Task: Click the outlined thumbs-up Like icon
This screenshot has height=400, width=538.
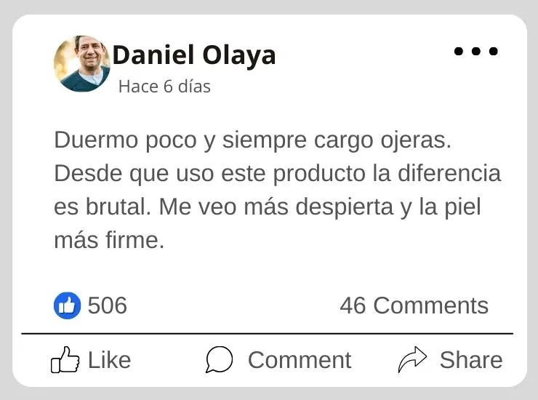Action: [x=65, y=360]
